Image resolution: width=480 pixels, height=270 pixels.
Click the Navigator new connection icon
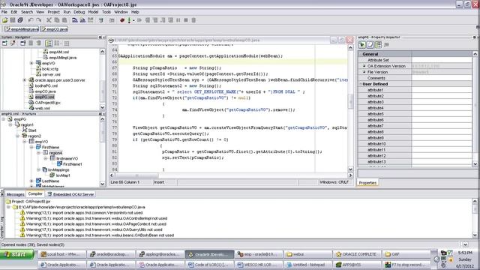[x=5, y=43]
